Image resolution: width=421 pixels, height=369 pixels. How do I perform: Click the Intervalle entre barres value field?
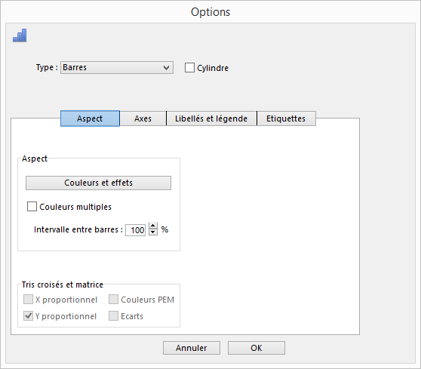tap(136, 230)
